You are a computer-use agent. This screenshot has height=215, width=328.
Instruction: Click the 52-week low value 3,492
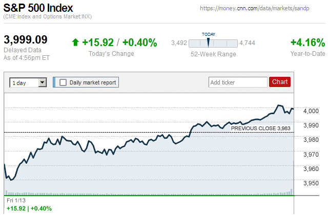(178, 42)
